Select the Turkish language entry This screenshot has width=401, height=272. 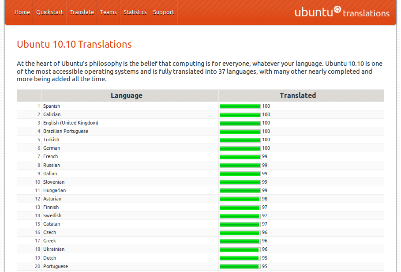coord(51,140)
